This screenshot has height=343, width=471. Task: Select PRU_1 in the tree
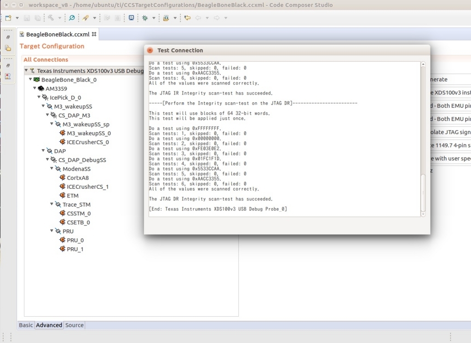point(75,249)
